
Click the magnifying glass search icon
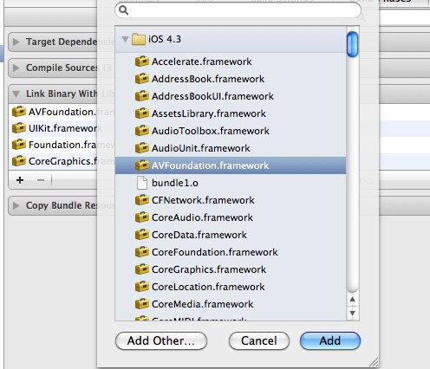tap(124, 10)
